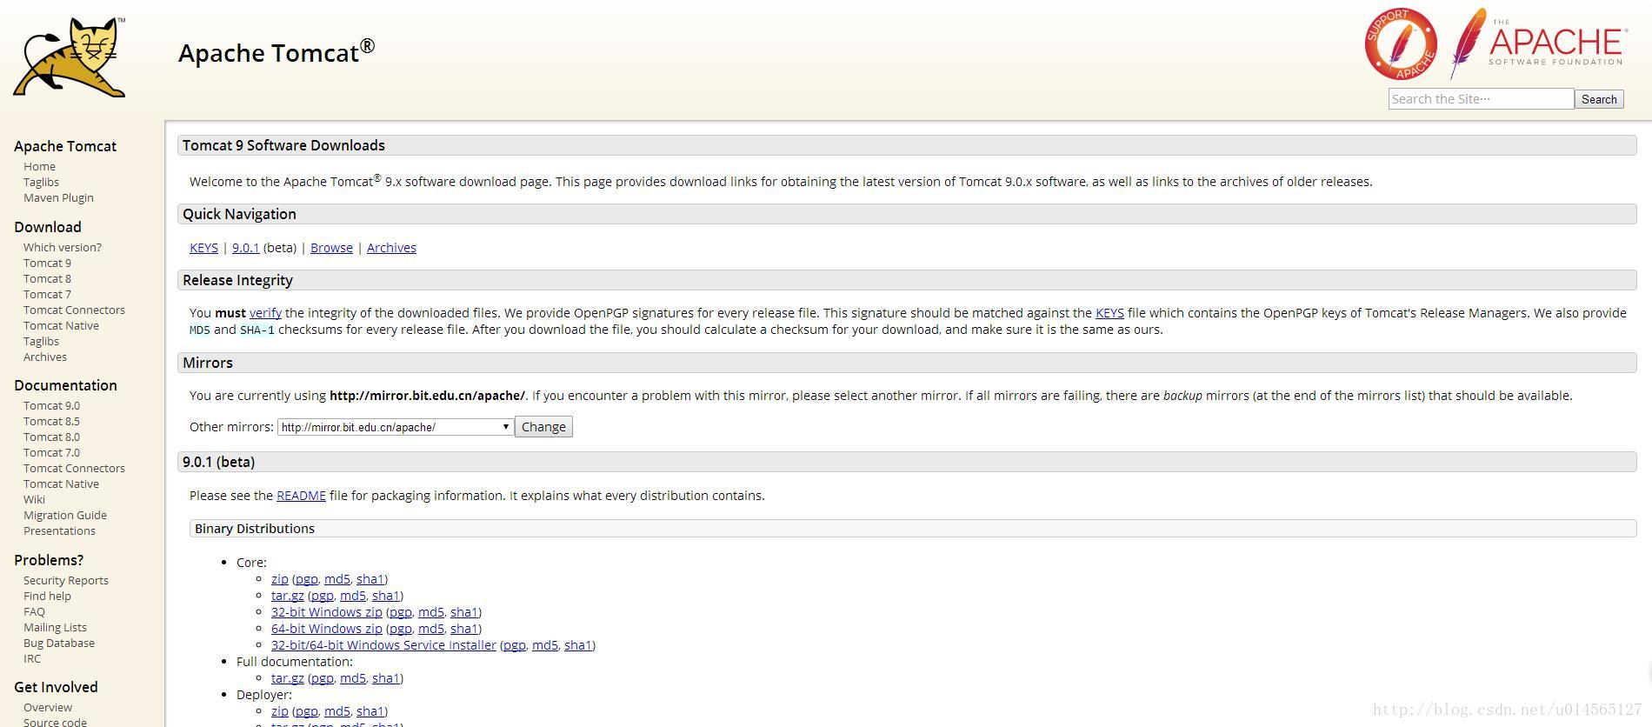Screen dimensions: 1652x727
Task: Download the Deployer zip
Action: 279,711
